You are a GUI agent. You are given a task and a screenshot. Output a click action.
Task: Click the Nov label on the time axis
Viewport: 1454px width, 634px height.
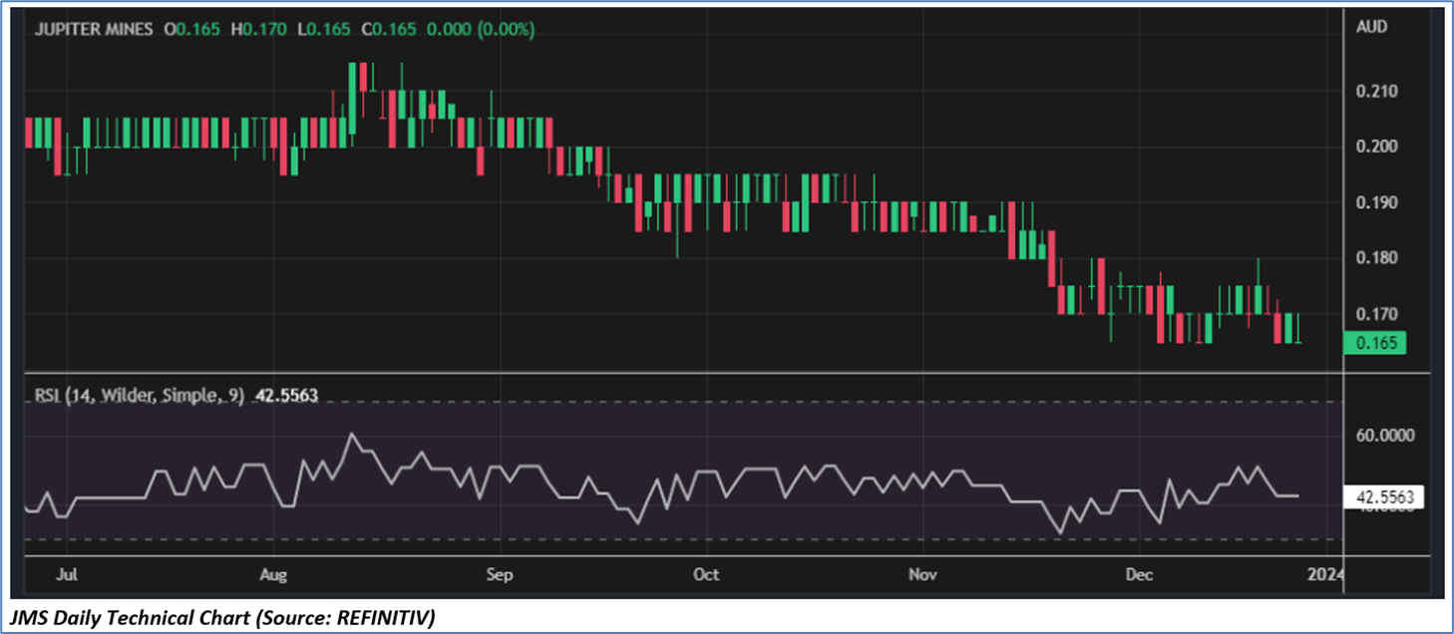click(924, 575)
